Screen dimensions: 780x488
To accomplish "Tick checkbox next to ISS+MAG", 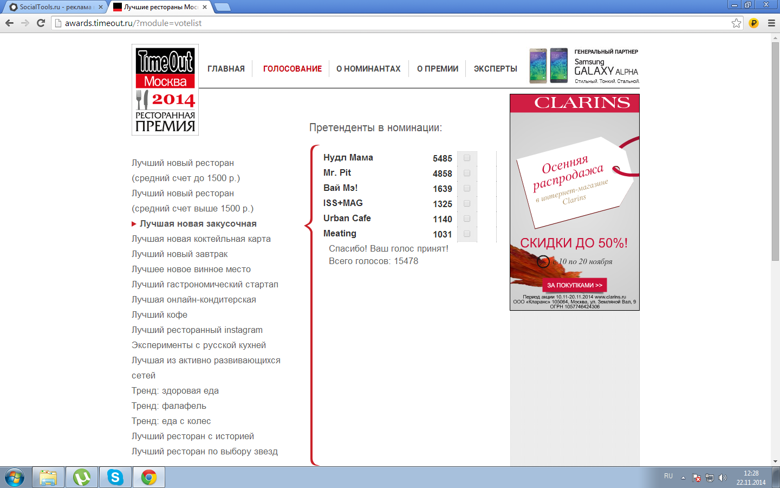I will pos(467,203).
